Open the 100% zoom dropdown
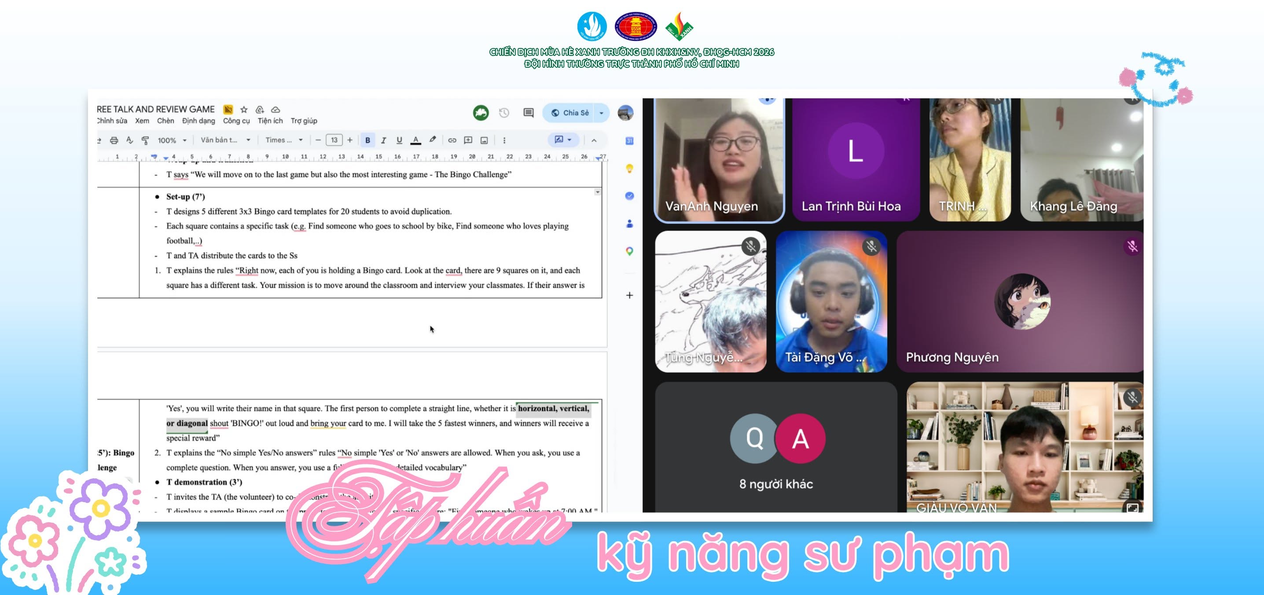This screenshot has width=1264, height=595. coord(172,140)
